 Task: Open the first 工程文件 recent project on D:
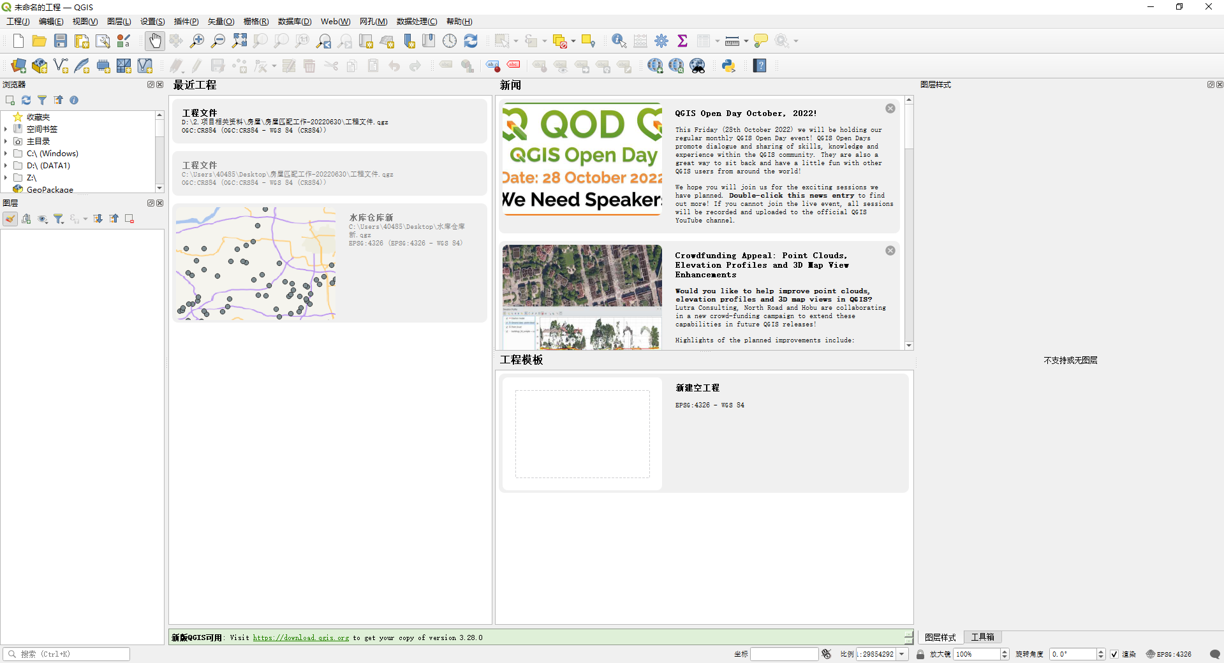tap(330, 121)
